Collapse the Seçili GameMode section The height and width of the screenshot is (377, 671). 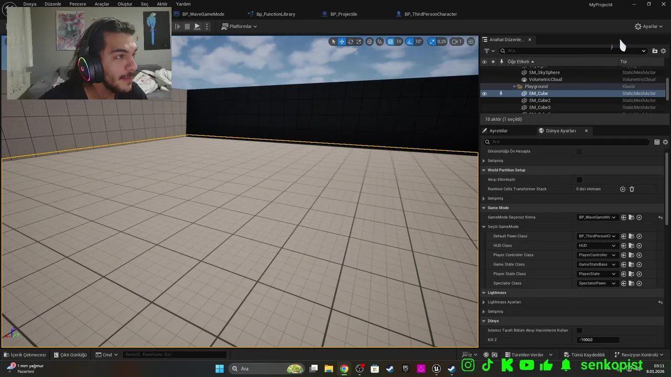point(484,227)
